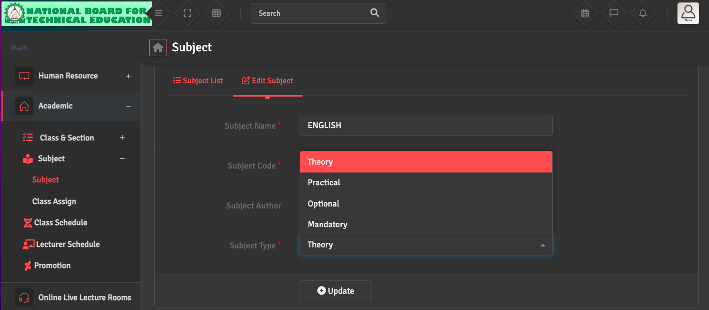Open the calendar icon in header
Image resolution: width=709 pixels, height=310 pixels.
click(x=585, y=13)
